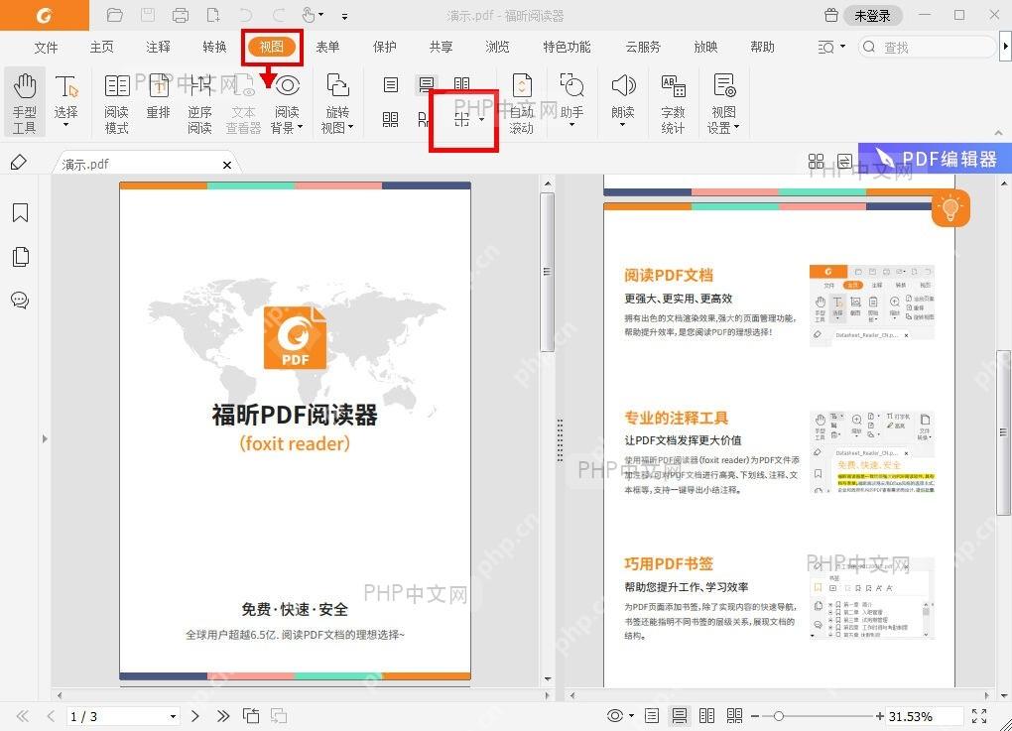The height and width of the screenshot is (731, 1012).
Task: Click the Save icon in the title bar
Action: click(x=148, y=15)
